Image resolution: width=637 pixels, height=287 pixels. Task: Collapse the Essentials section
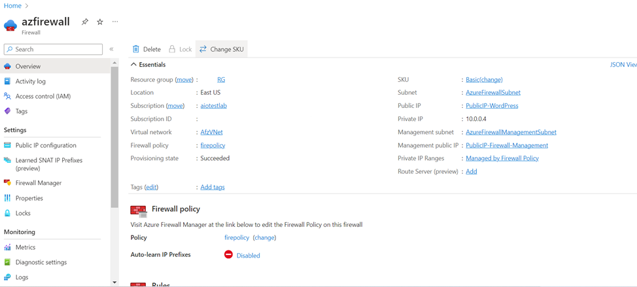click(x=134, y=65)
